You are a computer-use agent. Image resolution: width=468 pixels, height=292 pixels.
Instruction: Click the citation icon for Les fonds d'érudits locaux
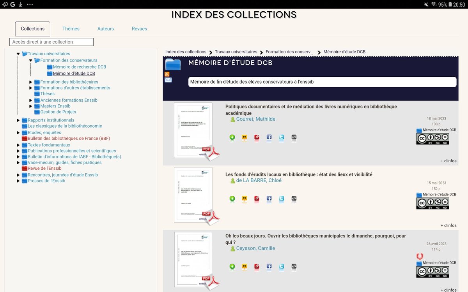(x=245, y=199)
